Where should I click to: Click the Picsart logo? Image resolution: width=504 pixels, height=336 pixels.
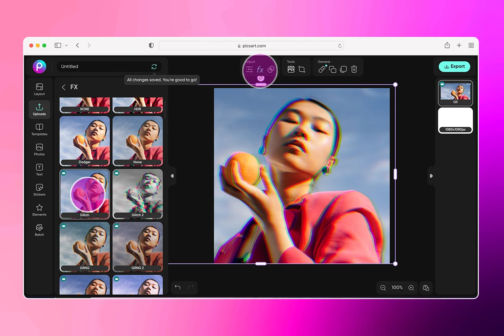coord(39,66)
